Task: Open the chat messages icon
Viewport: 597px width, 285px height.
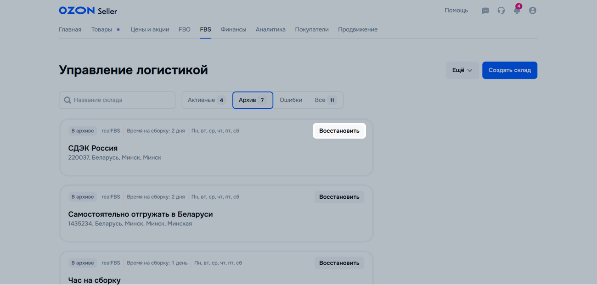Action: point(485,11)
